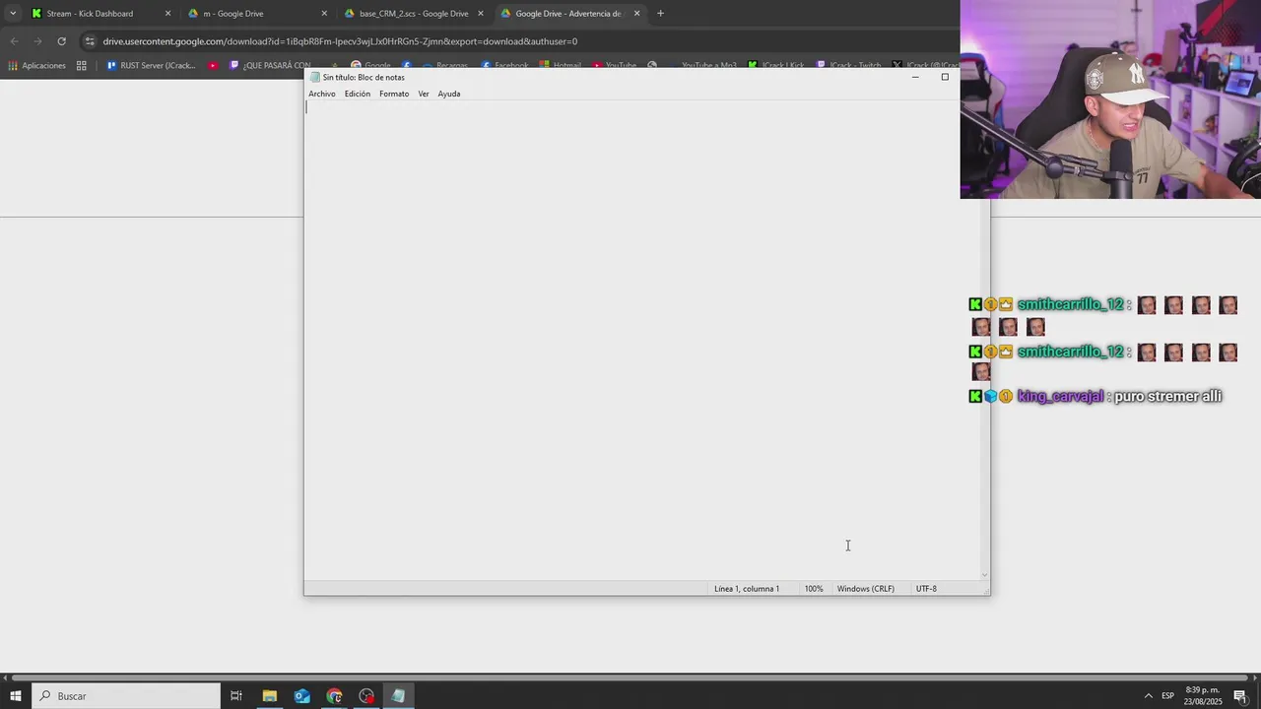Show hidden system tray icons

pyautogui.click(x=1148, y=696)
